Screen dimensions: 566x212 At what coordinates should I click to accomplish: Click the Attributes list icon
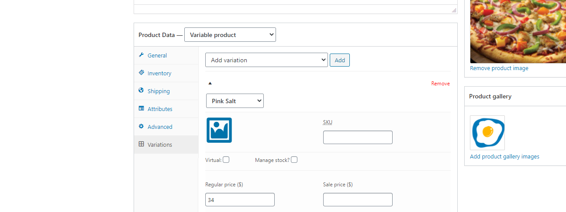[141, 108]
